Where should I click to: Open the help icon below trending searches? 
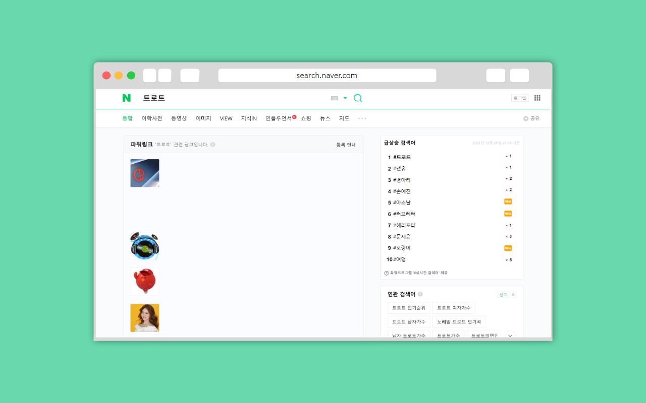(x=385, y=272)
